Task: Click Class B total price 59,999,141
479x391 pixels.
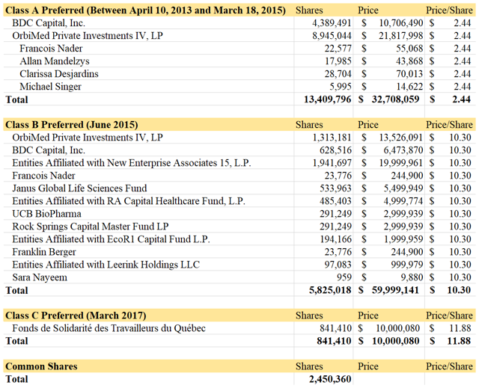Action: click(395, 290)
